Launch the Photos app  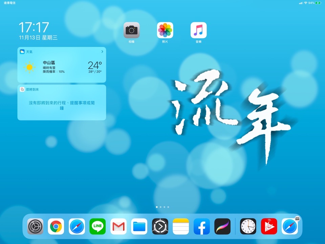(x=165, y=30)
